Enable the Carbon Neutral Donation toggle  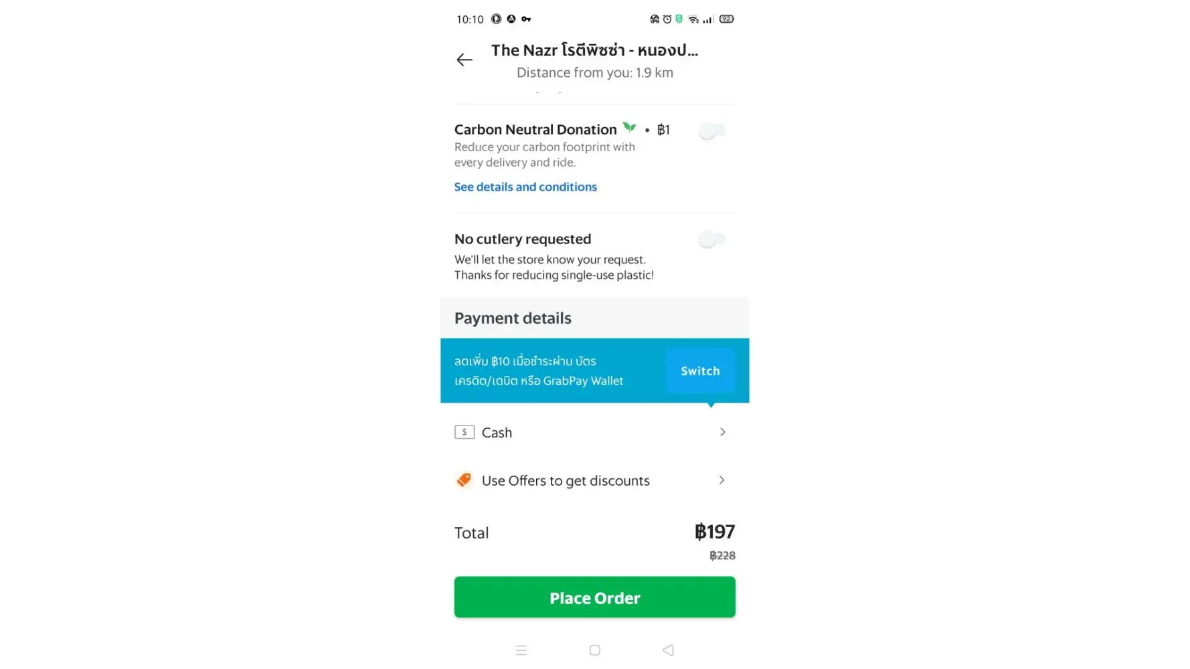coord(711,130)
